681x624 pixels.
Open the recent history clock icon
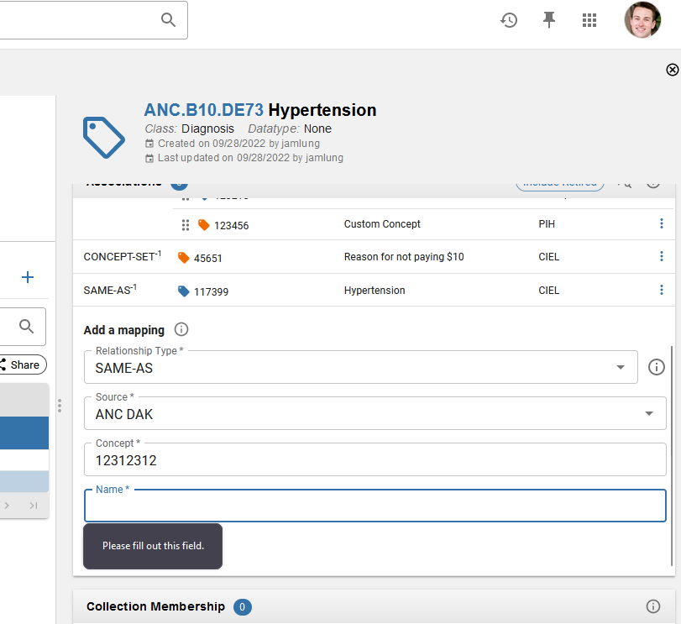click(x=509, y=20)
